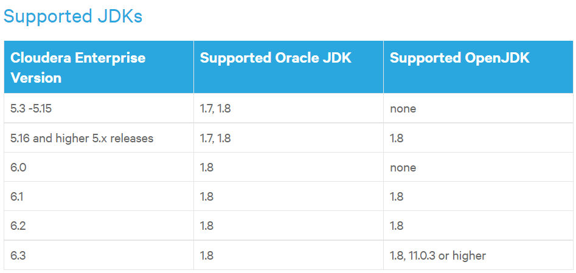Click Oracle JDK "1.7, 1.8" in the 5.16 row
Screen dimensions: 576x273
215,138
